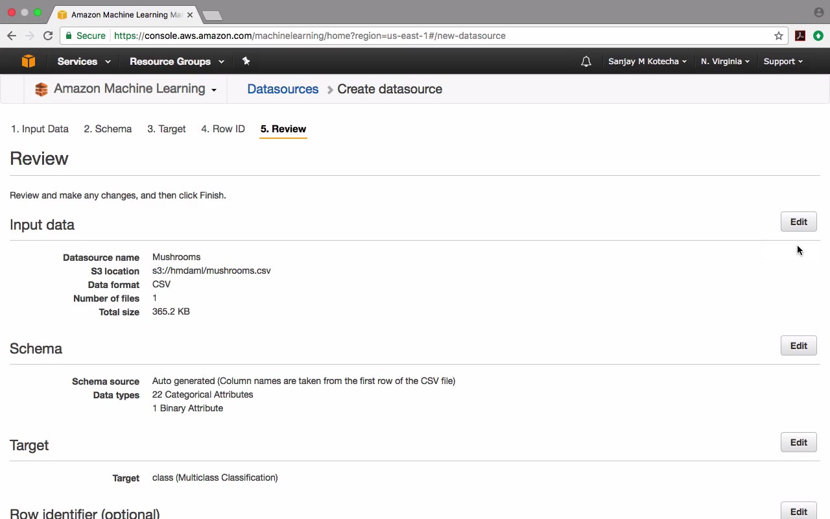This screenshot has width=830, height=519.
Task: Click the pin shortcut icon in navbar
Action: pyautogui.click(x=246, y=61)
